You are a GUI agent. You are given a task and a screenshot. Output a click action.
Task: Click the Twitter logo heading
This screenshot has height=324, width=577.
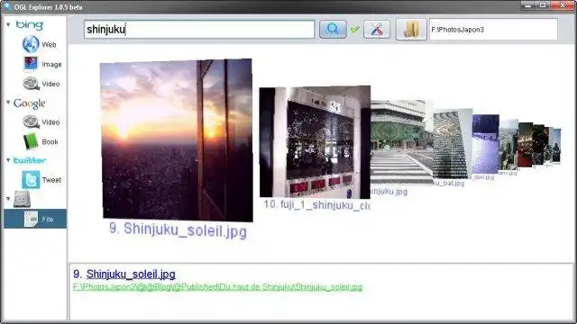click(x=30, y=160)
